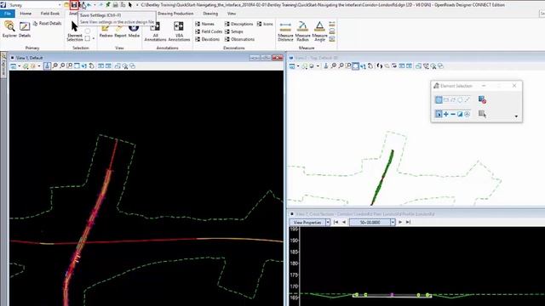The height and width of the screenshot is (306, 545).
Task: Open the File tab
Action: (x=8, y=14)
